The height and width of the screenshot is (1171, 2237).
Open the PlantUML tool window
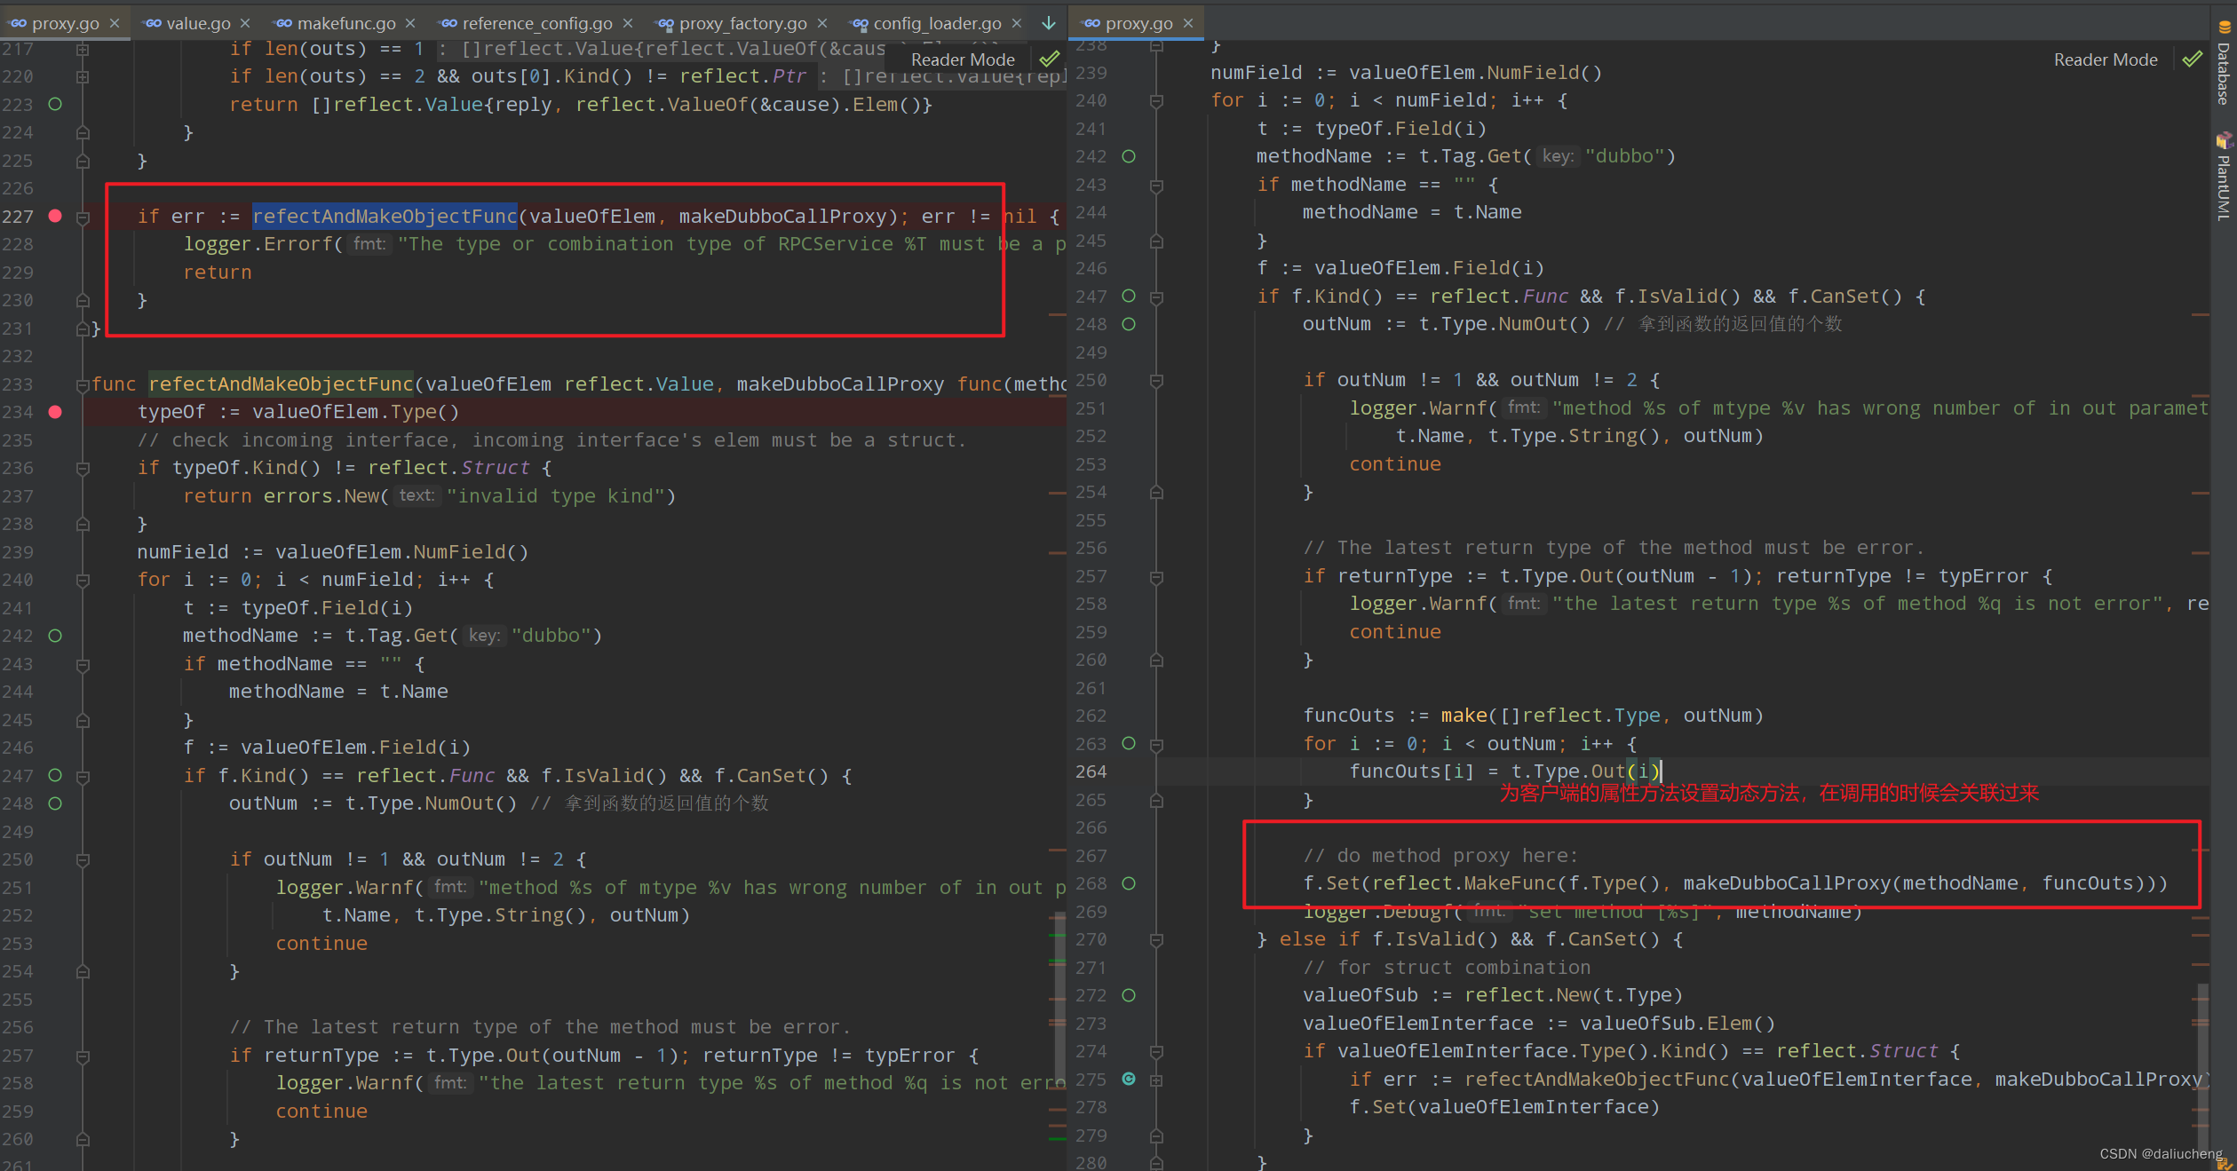[x=2224, y=176]
